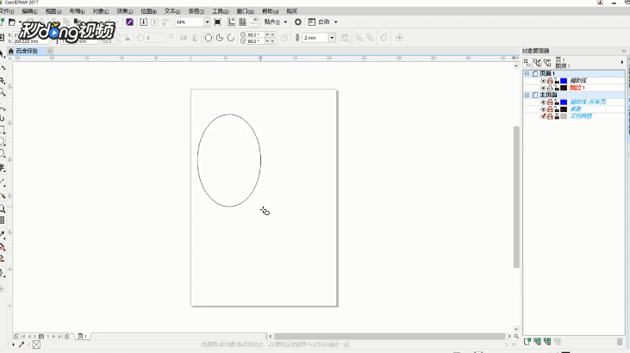Click the Import down-arrow icon
Screen dimensions: 630x353
pyautogui.click(x=143, y=22)
